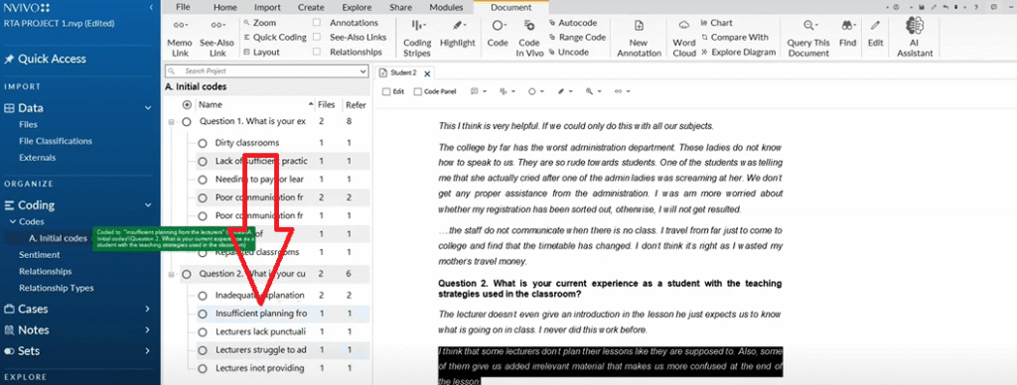Launch the AI Assistant

(914, 37)
